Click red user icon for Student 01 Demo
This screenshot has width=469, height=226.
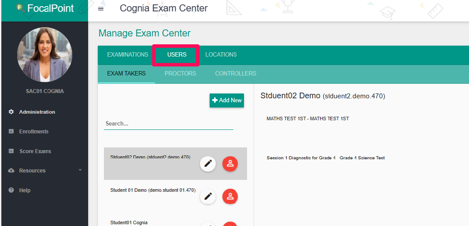[230, 196]
